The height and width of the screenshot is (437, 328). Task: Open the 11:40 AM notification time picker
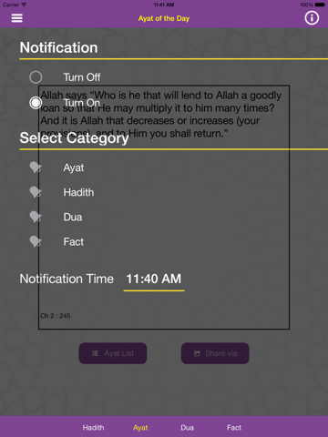tap(154, 279)
